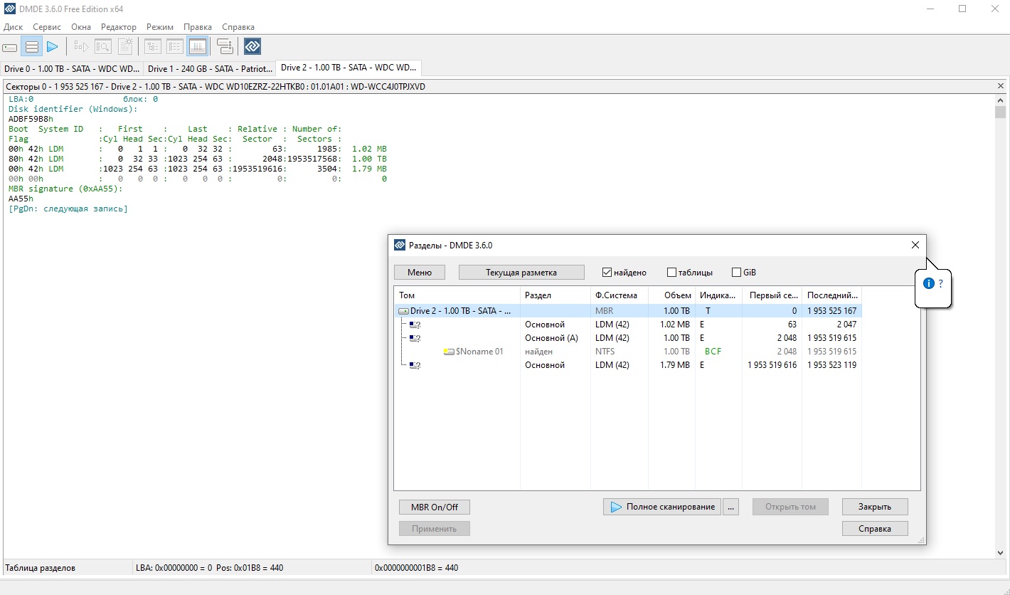Click the disk editor window toolbar icon
The image size is (1010, 595).
pyautogui.click(x=198, y=47)
